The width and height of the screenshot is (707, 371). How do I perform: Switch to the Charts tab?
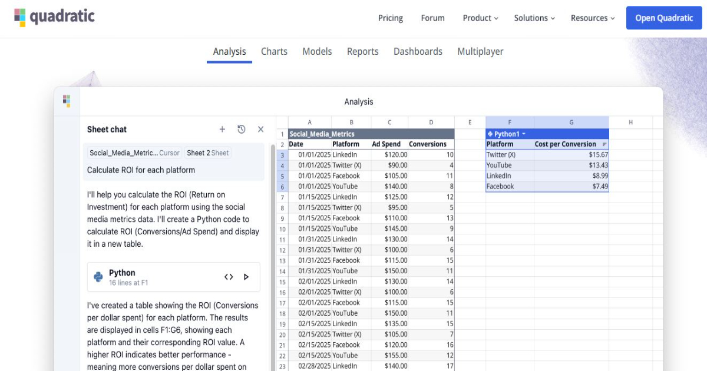pyautogui.click(x=274, y=52)
